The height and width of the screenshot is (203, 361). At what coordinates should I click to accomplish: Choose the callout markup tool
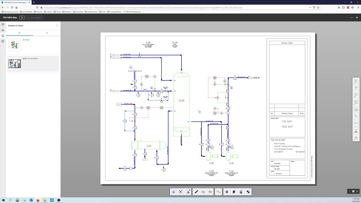(356, 95)
